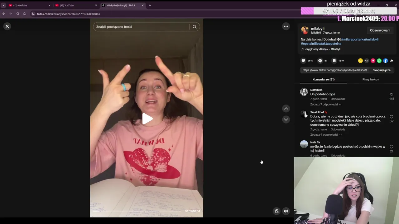Screen dimensions: 399x224
Task: Go forward in the browser
Action: (x=11, y=14)
